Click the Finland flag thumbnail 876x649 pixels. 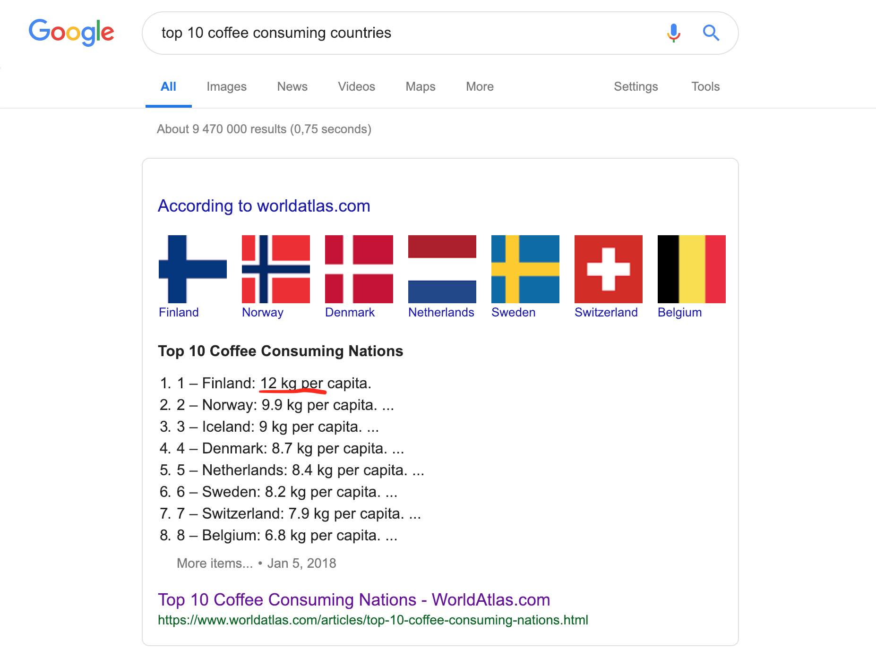[x=193, y=269]
